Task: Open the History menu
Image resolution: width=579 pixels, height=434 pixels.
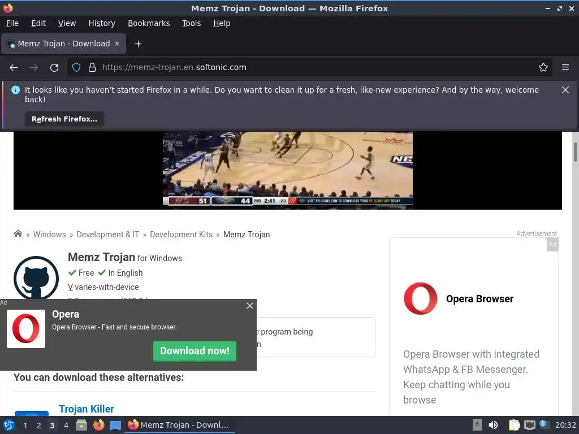Action: (102, 23)
